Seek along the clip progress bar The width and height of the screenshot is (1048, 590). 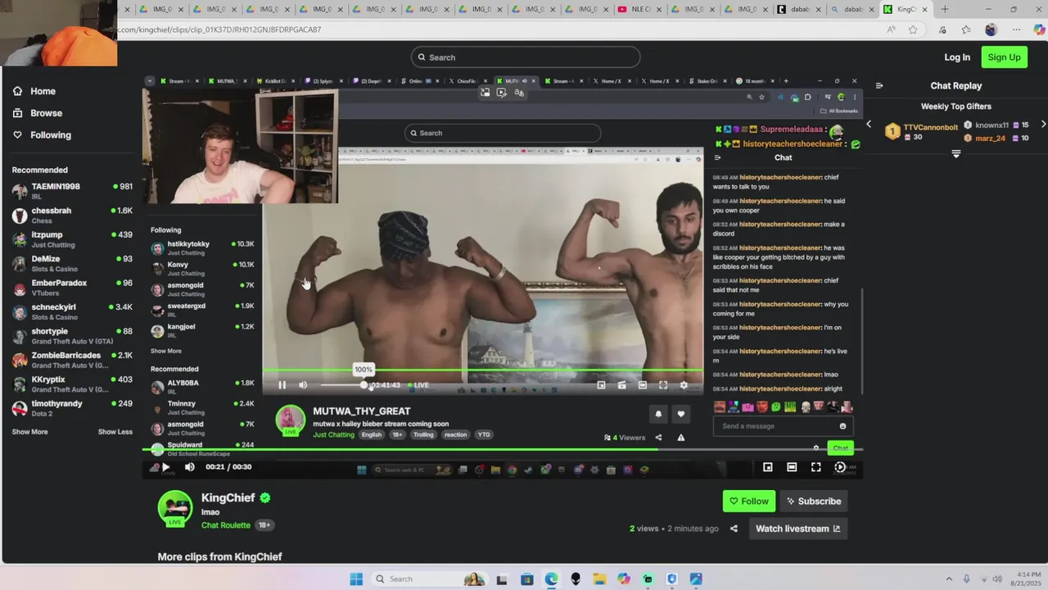[x=503, y=450]
